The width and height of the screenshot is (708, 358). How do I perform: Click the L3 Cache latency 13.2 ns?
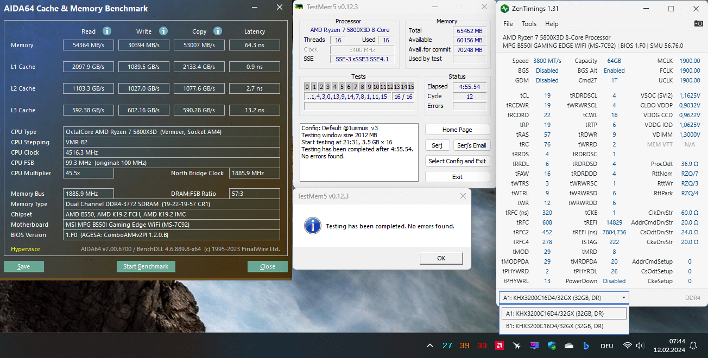(255, 110)
